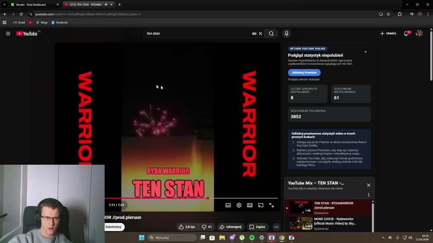
Task: Toggle subtitles in the video player
Action: point(228,205)
